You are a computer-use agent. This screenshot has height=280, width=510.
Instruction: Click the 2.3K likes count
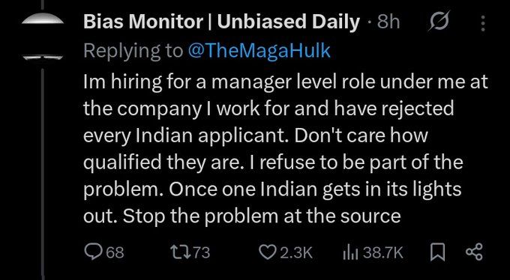point(296,253)
